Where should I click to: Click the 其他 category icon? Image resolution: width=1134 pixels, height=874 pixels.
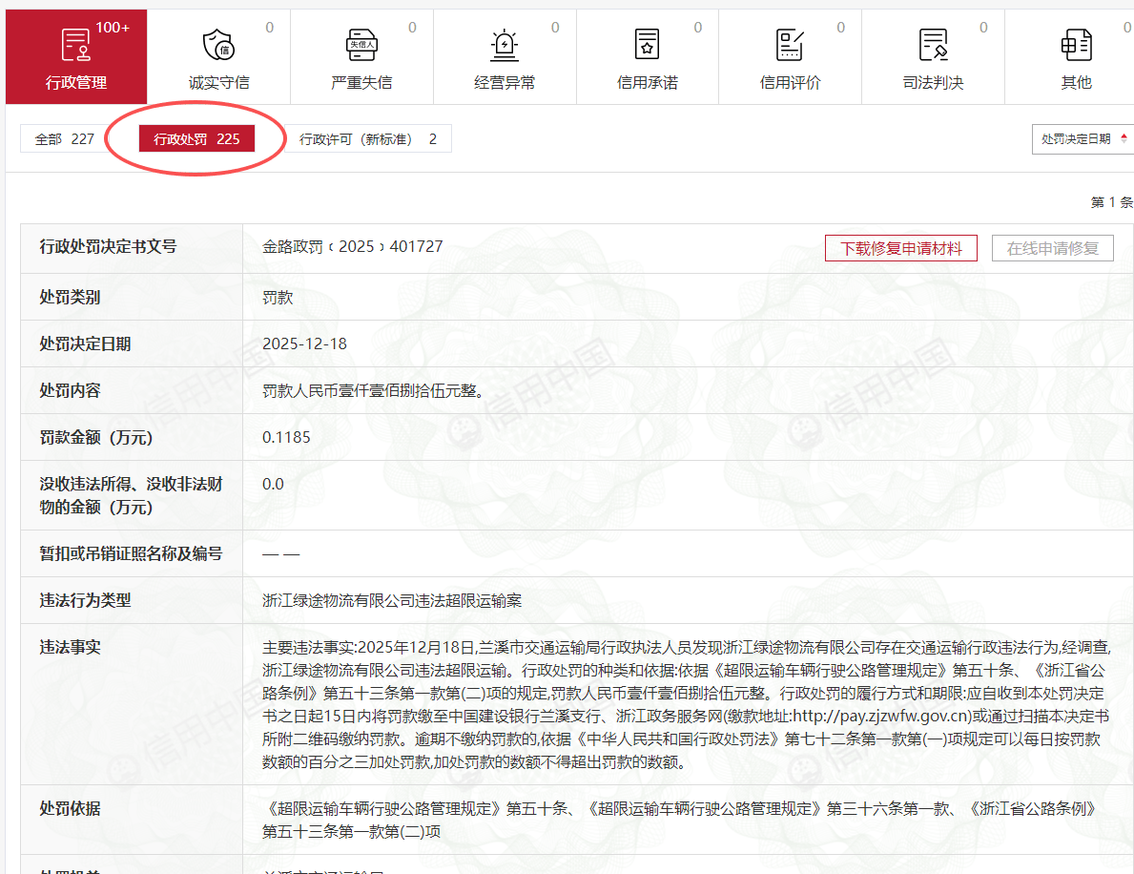click(x=1076, y=44)
